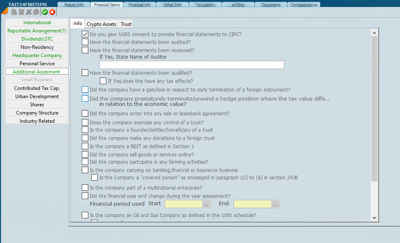Click the greyed-out copy record icon
400x243 pixels.
click(36, 12)
